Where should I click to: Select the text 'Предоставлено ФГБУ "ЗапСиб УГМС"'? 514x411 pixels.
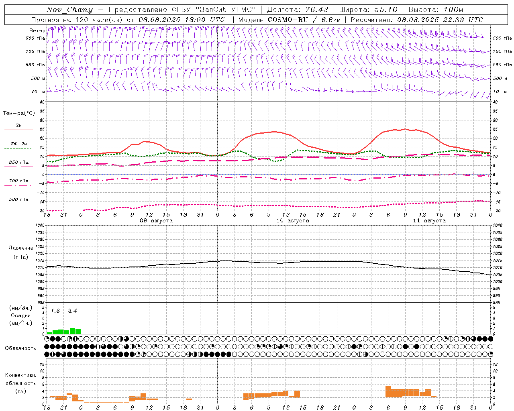click(182, 10)
